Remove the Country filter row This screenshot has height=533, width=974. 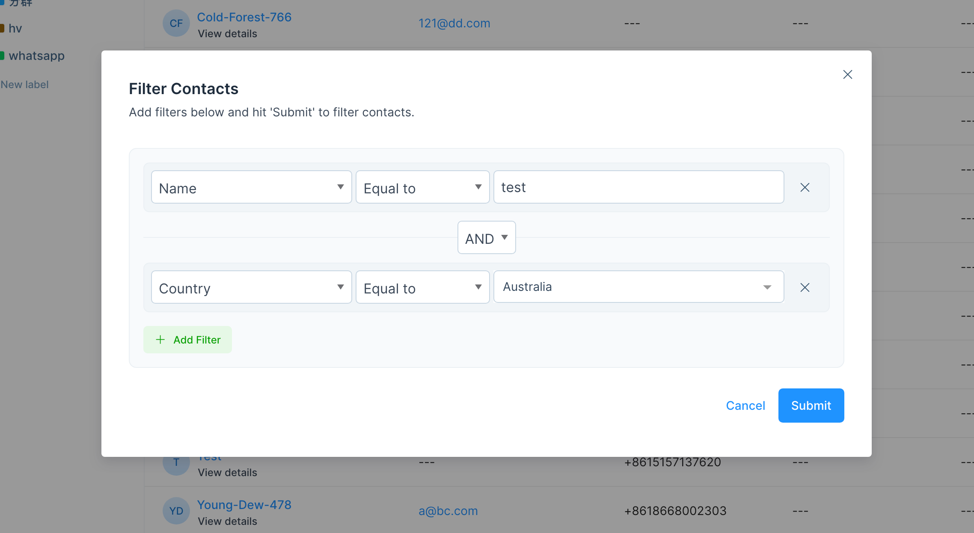(x=805, y=287)
